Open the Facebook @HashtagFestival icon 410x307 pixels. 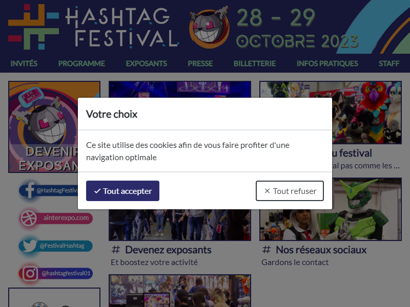click(29, 190)
